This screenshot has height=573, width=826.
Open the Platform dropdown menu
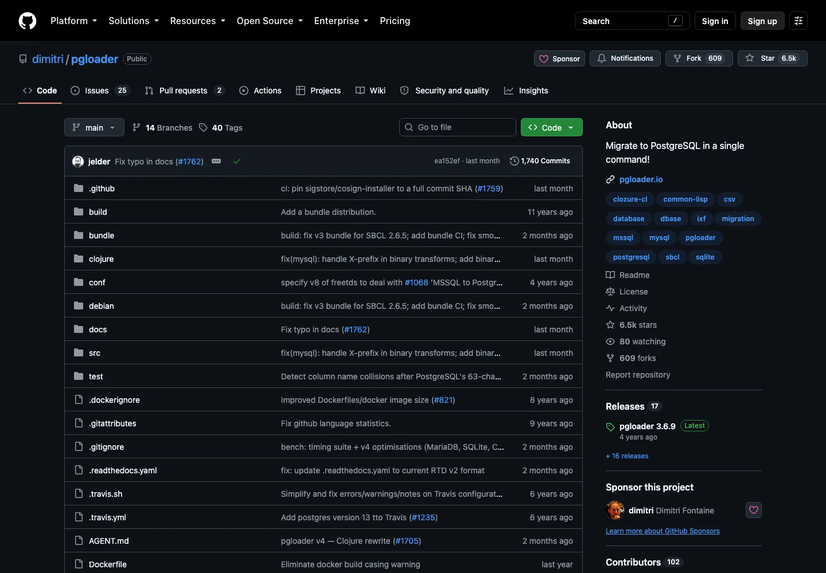click(x=73, y=21)
